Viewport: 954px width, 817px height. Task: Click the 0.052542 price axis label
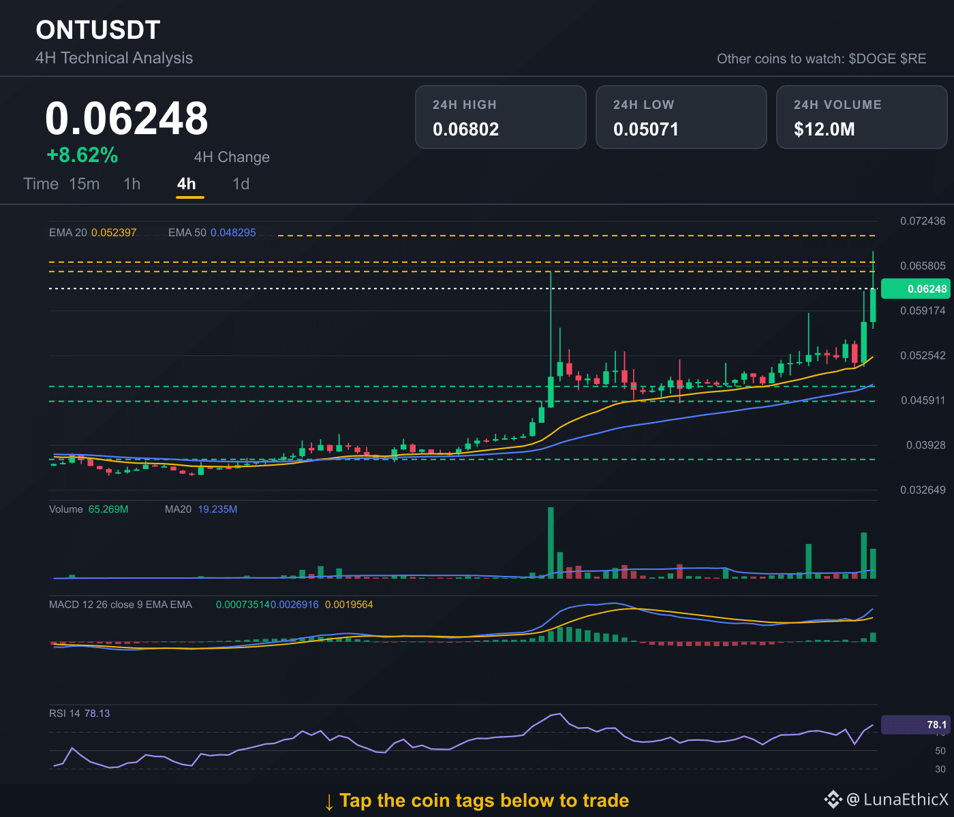(923, 355)
